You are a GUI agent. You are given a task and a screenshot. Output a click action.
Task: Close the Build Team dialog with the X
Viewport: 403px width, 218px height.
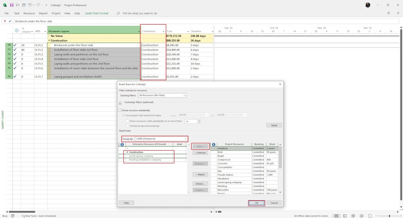[280, 84]
